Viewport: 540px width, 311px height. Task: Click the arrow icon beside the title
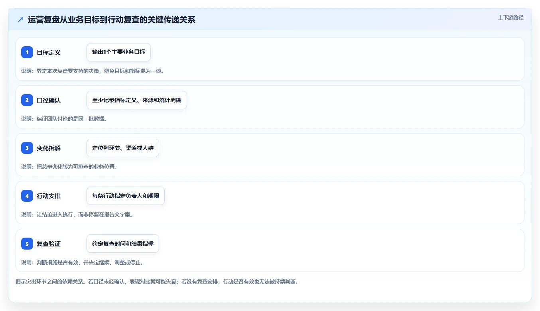coord(20,20)
